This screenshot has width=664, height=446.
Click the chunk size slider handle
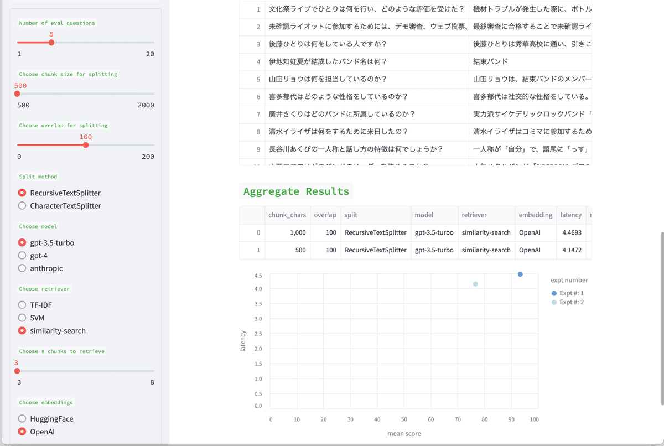pos(17,94)
